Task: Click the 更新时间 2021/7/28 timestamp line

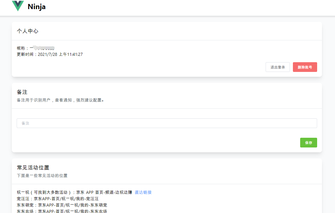Action: tap(50, 54)
